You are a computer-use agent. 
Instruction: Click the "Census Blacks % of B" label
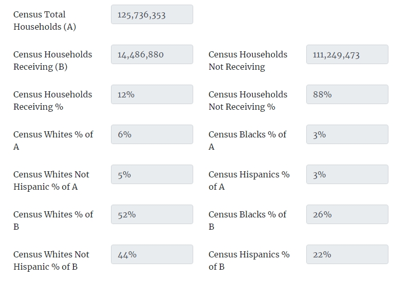[x=247, y=220]
